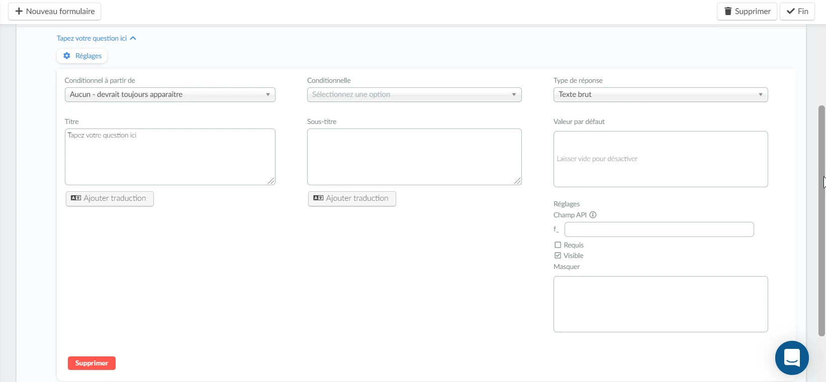This screenshot has height=382, width=826.
Task: Click the 'Valeur par défaut' field
Action: click(x=661, y=159)
